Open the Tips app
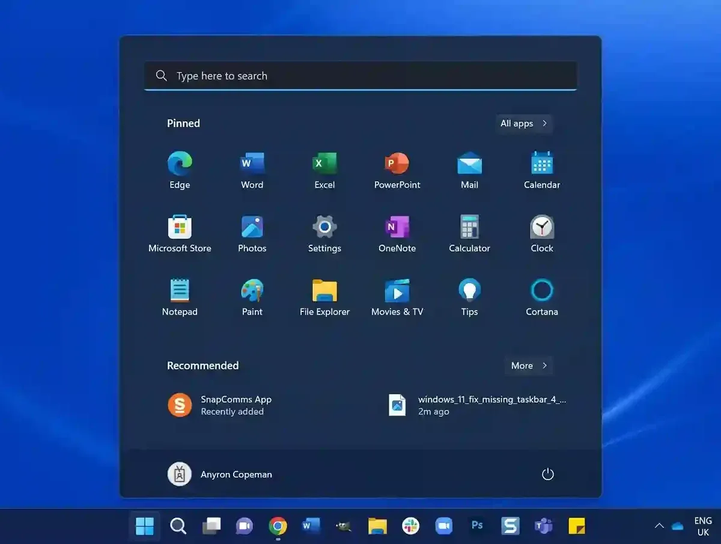 [x=469, y=298]
